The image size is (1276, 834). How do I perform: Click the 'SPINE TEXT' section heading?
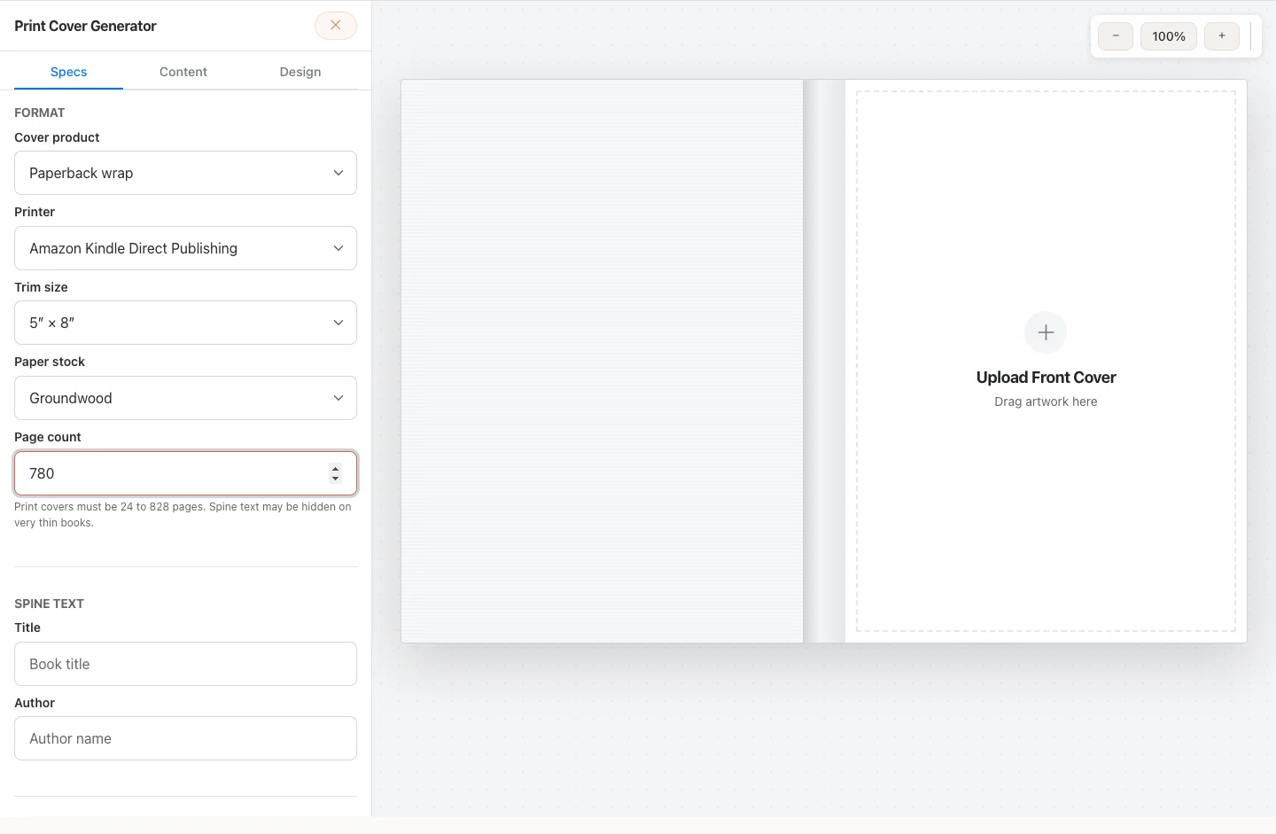pyautogui.click(x=49, y=604)
